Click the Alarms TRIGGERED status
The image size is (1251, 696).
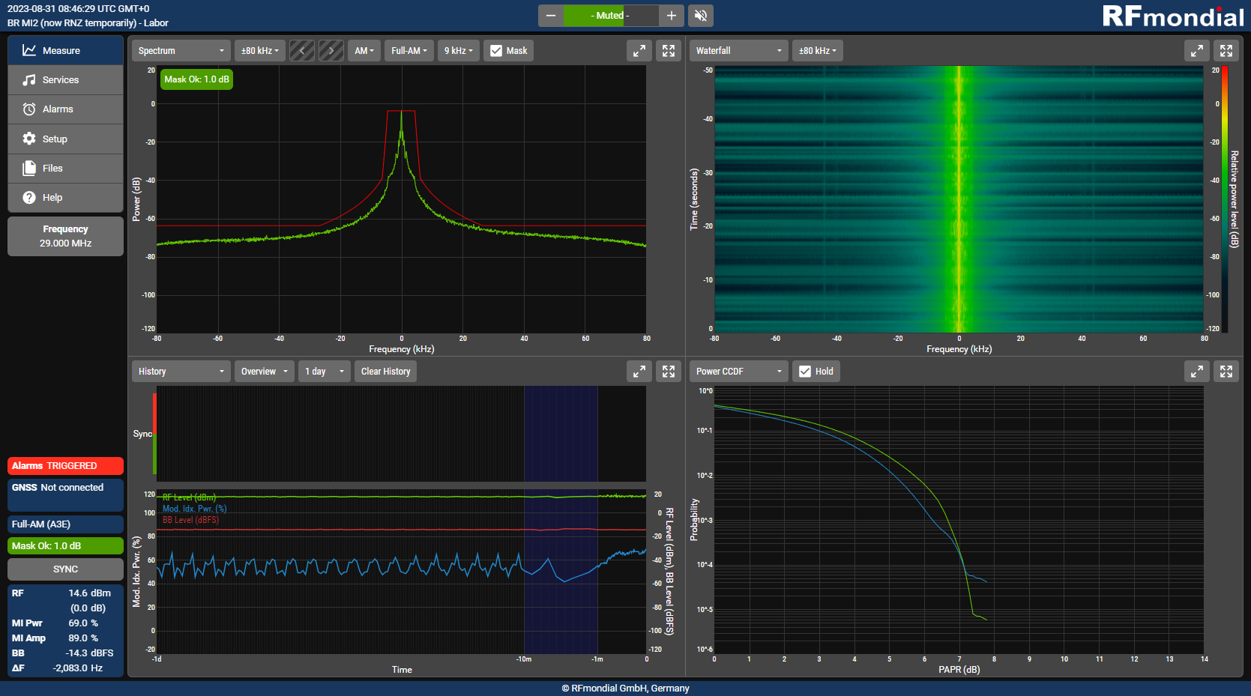(x=65, y=466)
